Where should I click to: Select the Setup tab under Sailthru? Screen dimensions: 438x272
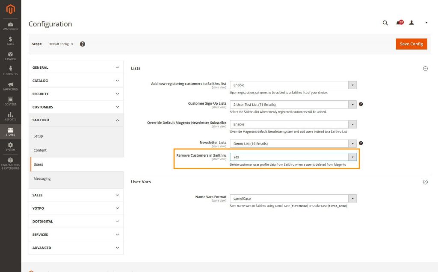click(38, 136)
